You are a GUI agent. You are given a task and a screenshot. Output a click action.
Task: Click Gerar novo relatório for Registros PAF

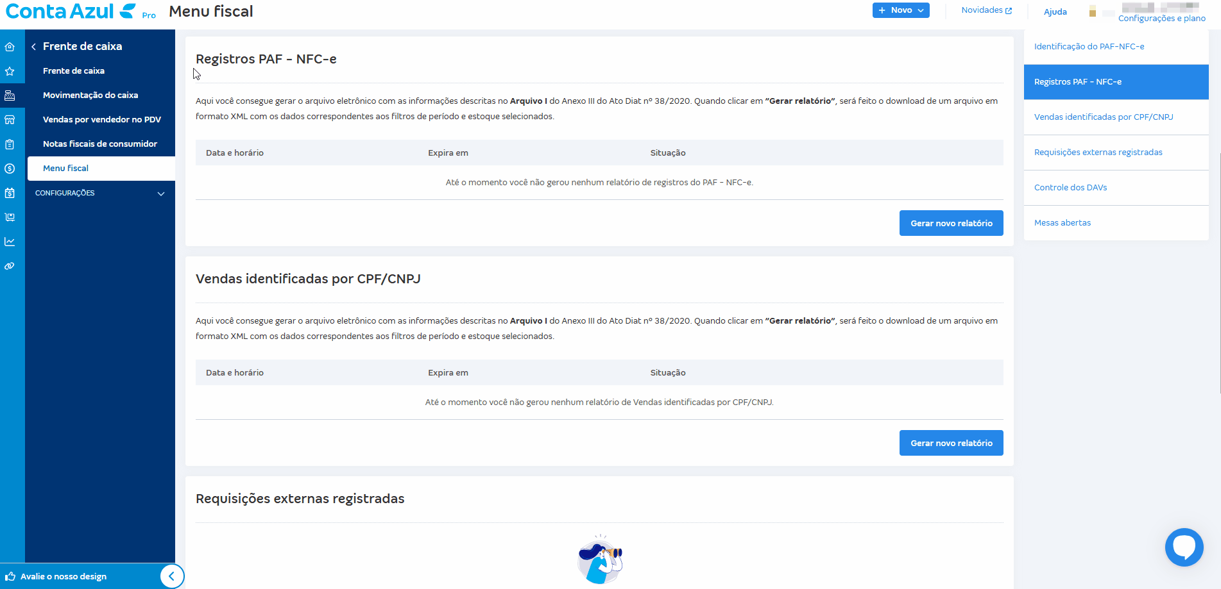click(951, 222)
